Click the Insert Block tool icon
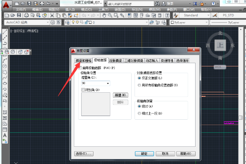This screenshot has height=164, width=246. (5, 95)
